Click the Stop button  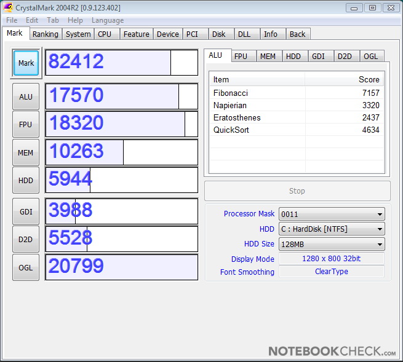(297, 191)
